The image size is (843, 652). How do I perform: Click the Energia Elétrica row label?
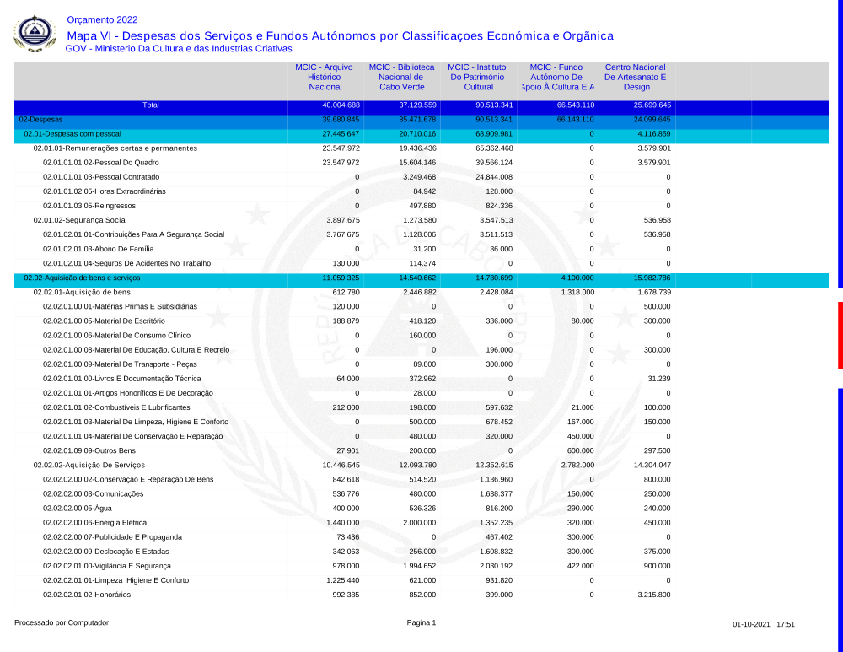pos(94,522)
